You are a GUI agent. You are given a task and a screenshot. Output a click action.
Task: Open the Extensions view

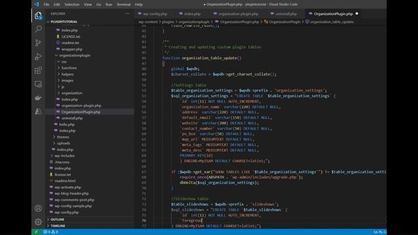click(38, 70)
